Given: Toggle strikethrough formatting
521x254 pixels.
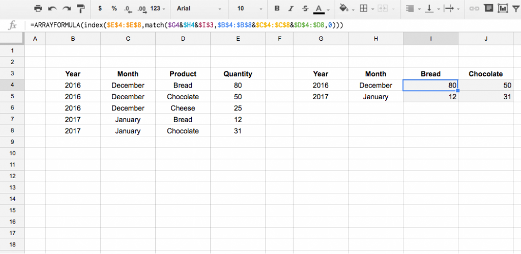Looking at the screenshot, I should tap(305, 9).
